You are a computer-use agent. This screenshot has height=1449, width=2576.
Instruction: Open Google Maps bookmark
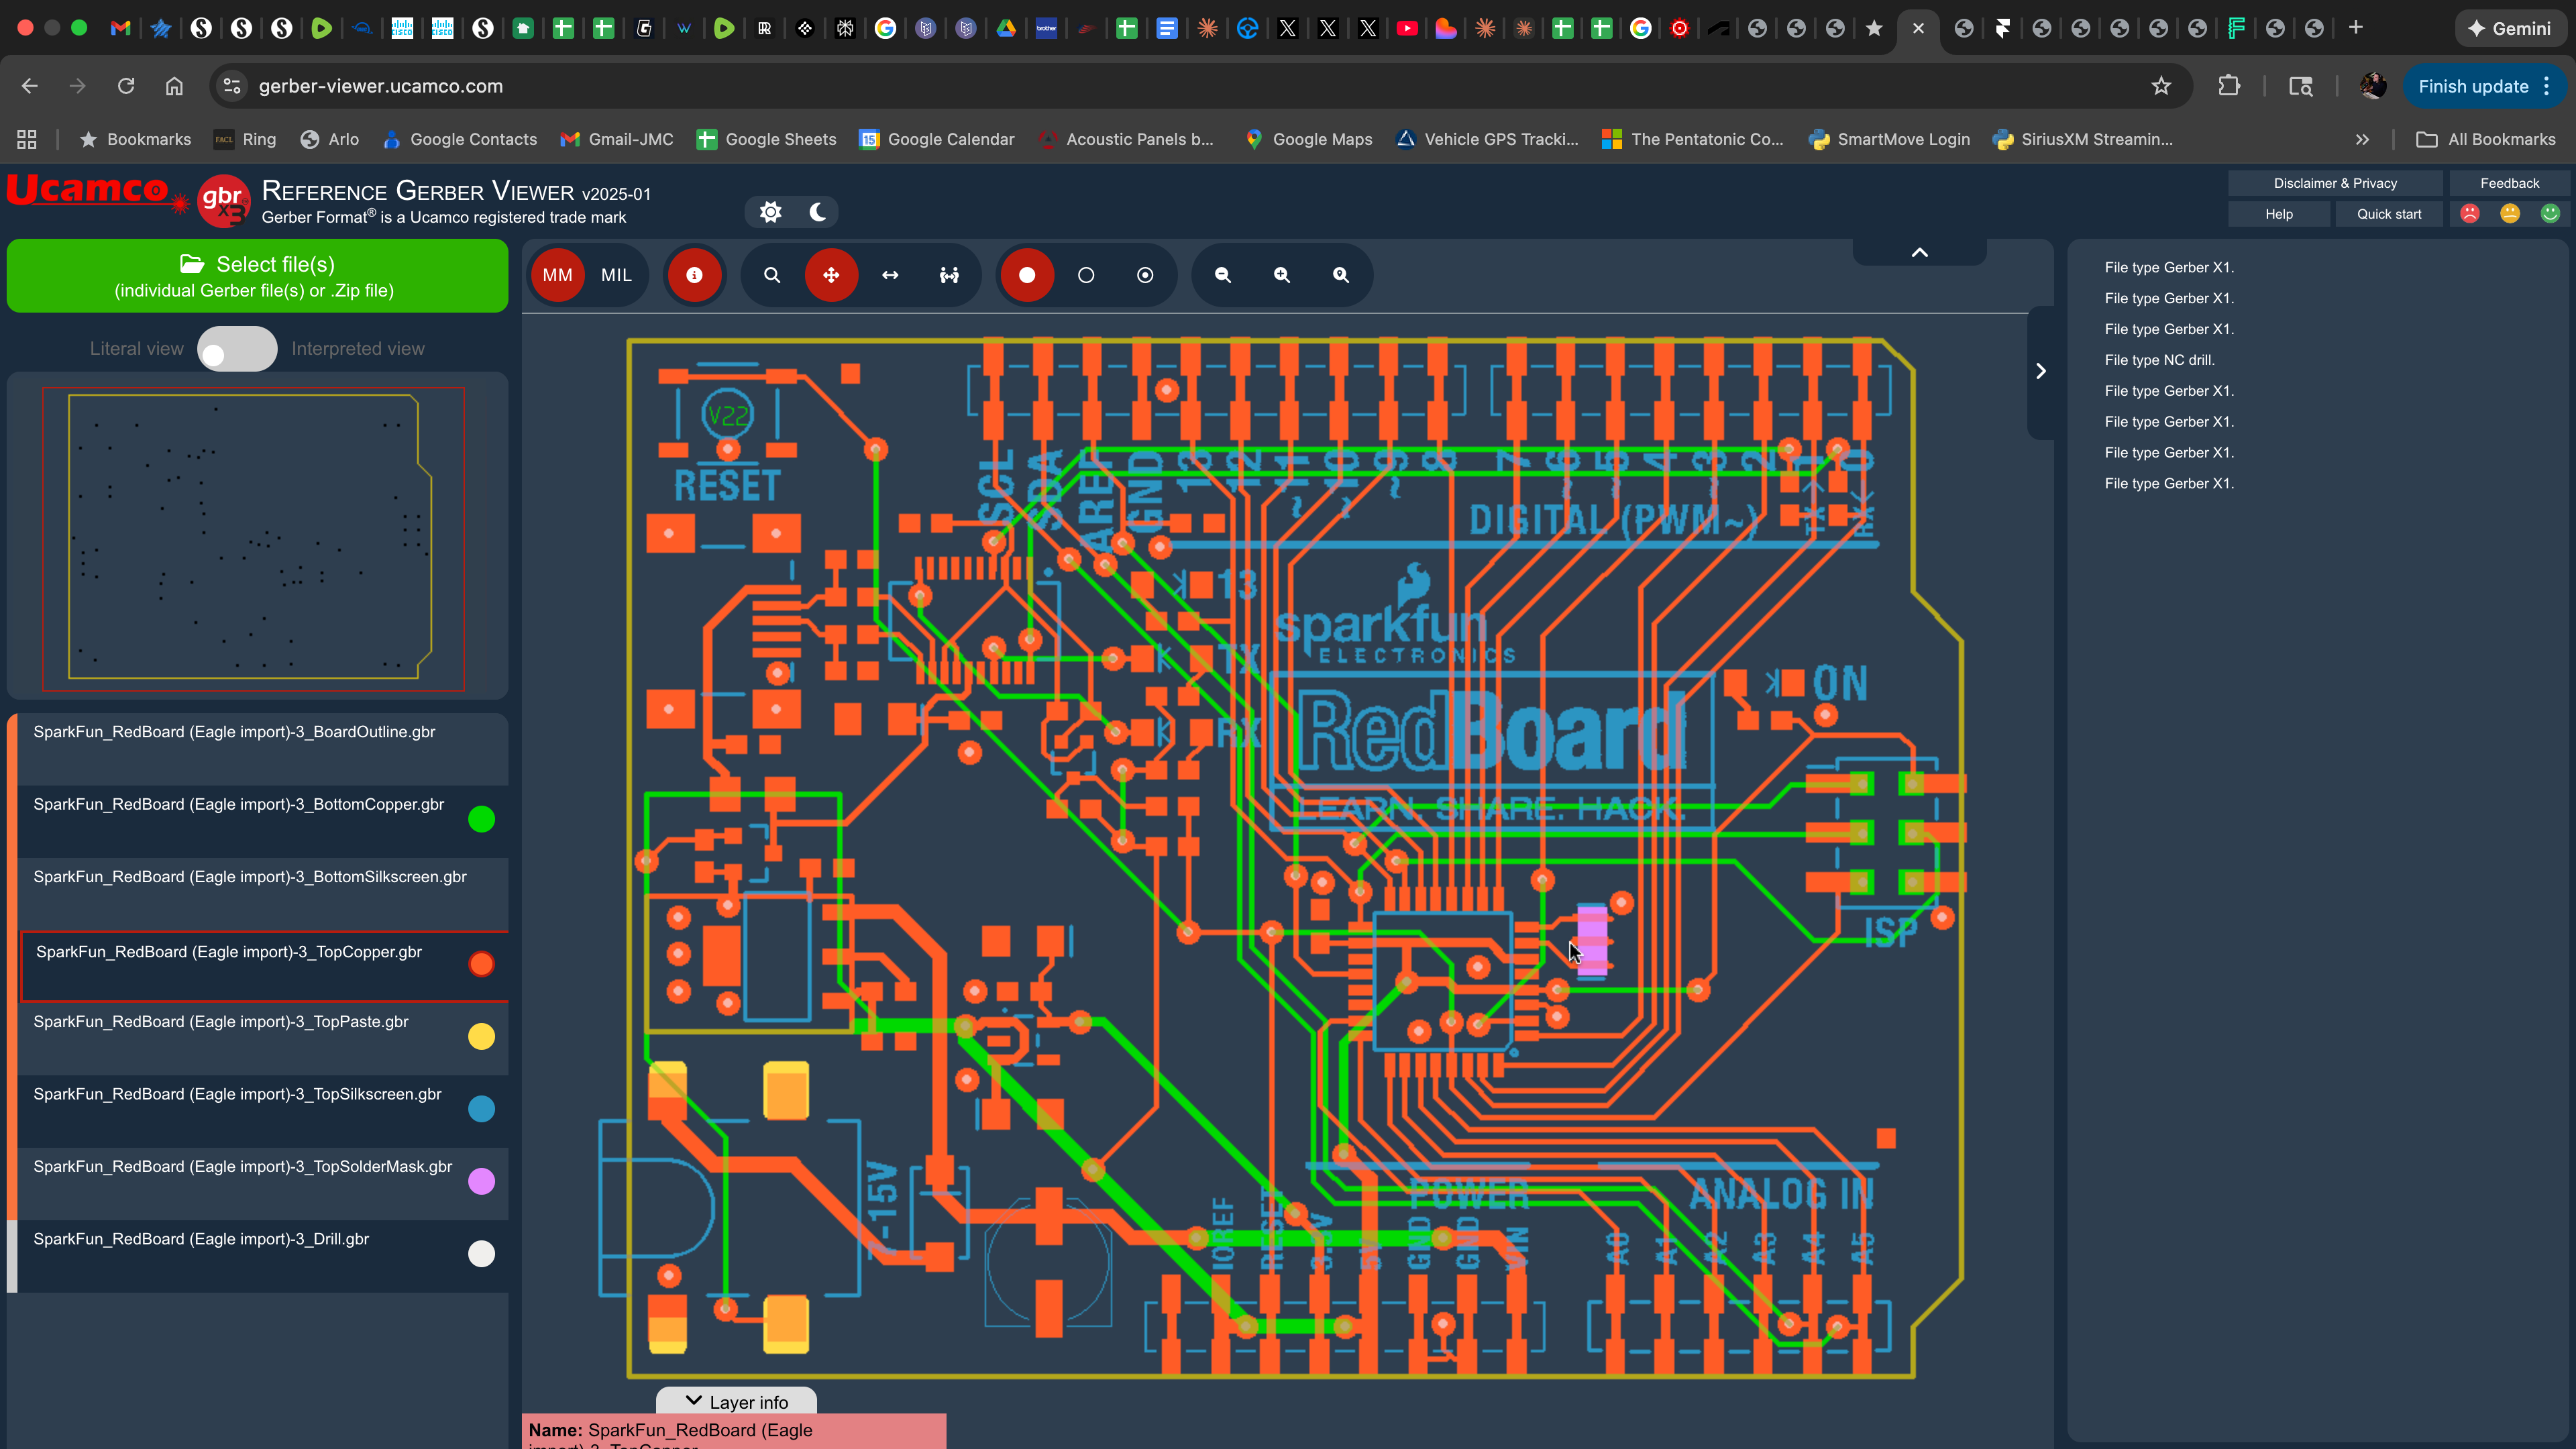(x=1309, y=139)
